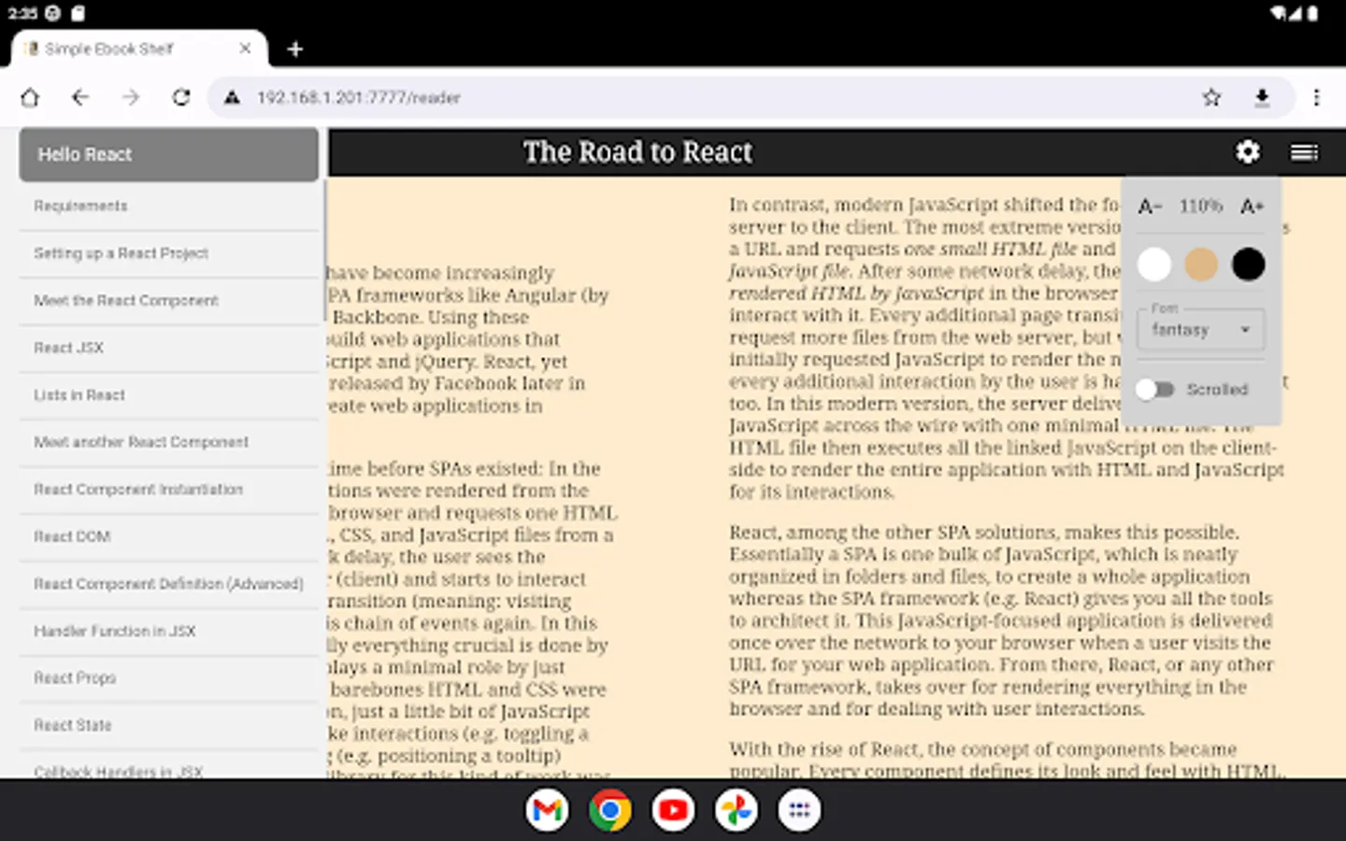Close the Simple Ebook Shelf tab
Viewport: 1346px width, 841px height.
tap(245, 49)
